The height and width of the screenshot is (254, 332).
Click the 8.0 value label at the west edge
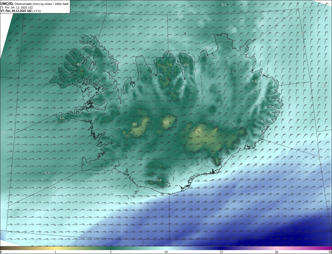[x=4, y=133]
